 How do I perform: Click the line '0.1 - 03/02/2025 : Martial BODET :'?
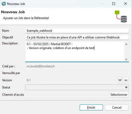(x=50, y=44)
